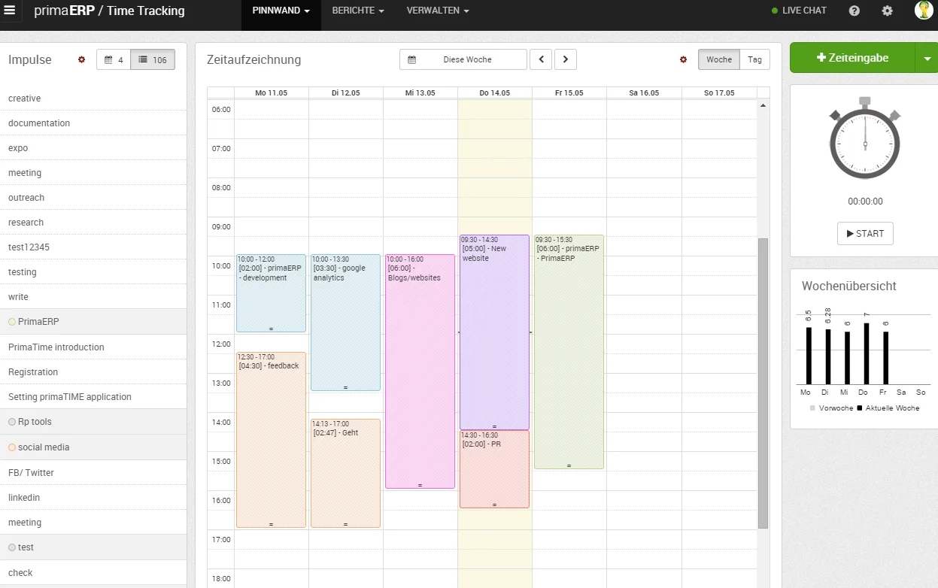Select the Registration task
The height and width of the screenshot is (588, 938).
tap(93, 372)
